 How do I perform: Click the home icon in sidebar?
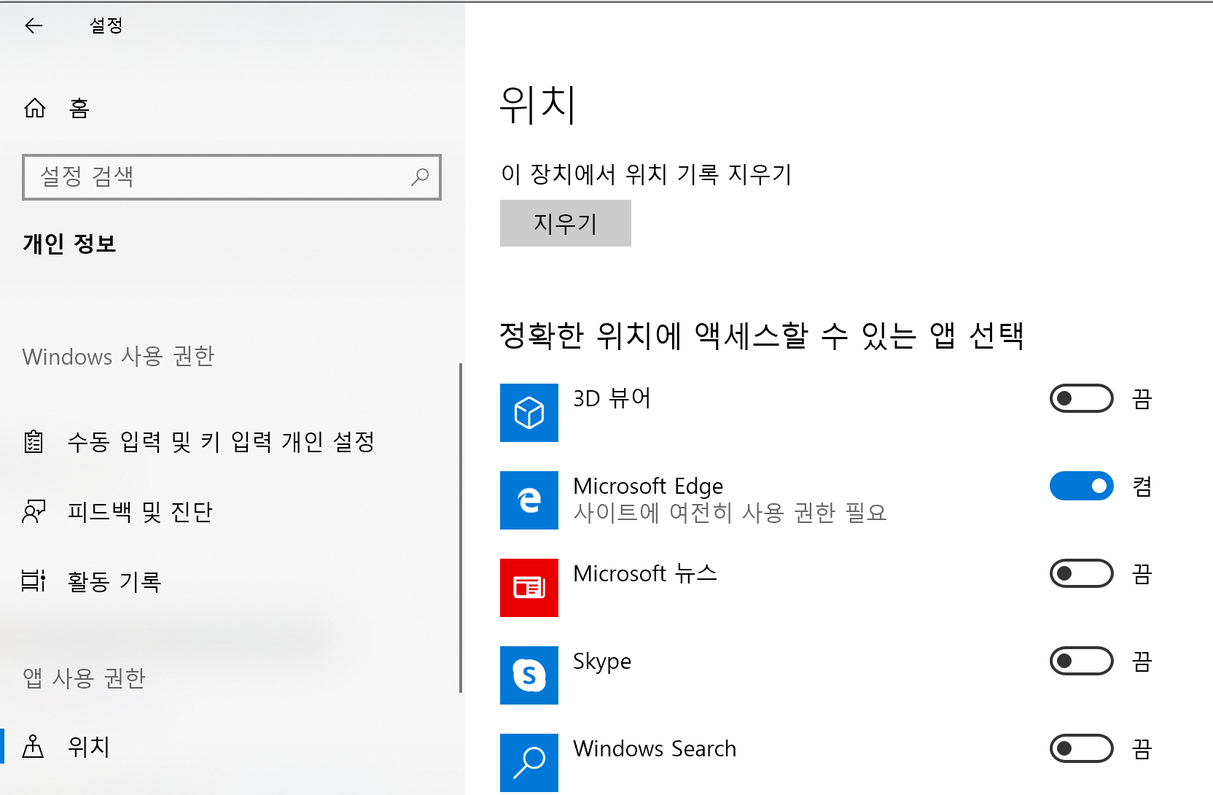tap(35, 108)
